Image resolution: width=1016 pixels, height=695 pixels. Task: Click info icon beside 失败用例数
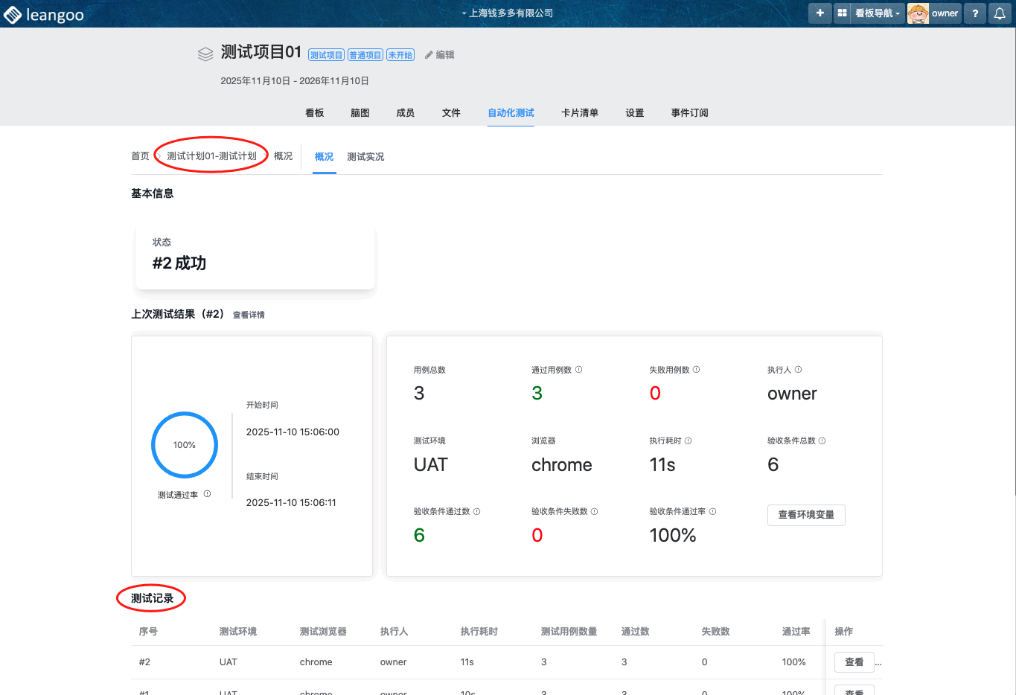696,370
